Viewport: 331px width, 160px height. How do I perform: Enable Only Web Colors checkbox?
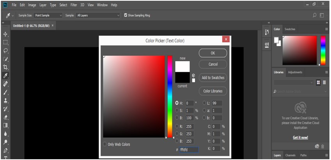104,144
